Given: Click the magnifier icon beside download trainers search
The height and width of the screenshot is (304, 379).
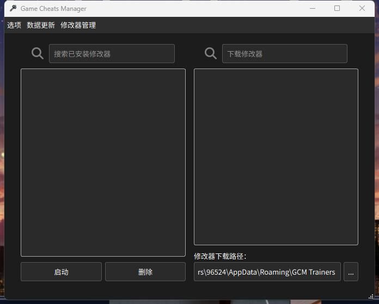Looking at the screenshot, I should (x=211, y=53).
